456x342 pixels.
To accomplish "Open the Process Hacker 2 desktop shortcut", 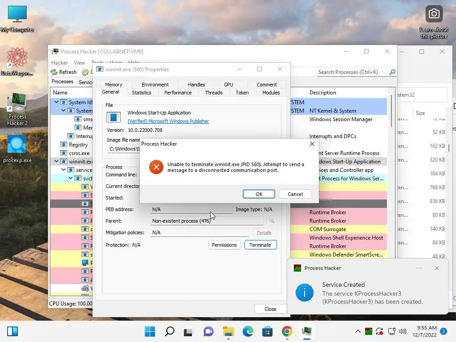I will coord(17,110).
